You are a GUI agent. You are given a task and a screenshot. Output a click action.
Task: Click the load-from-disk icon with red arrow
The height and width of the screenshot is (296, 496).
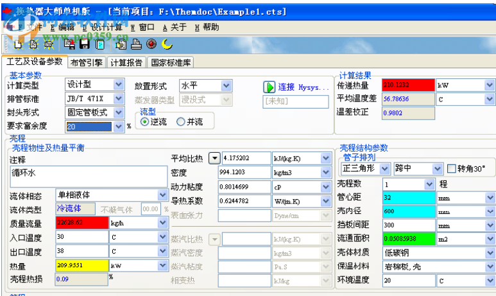(69, 44)
